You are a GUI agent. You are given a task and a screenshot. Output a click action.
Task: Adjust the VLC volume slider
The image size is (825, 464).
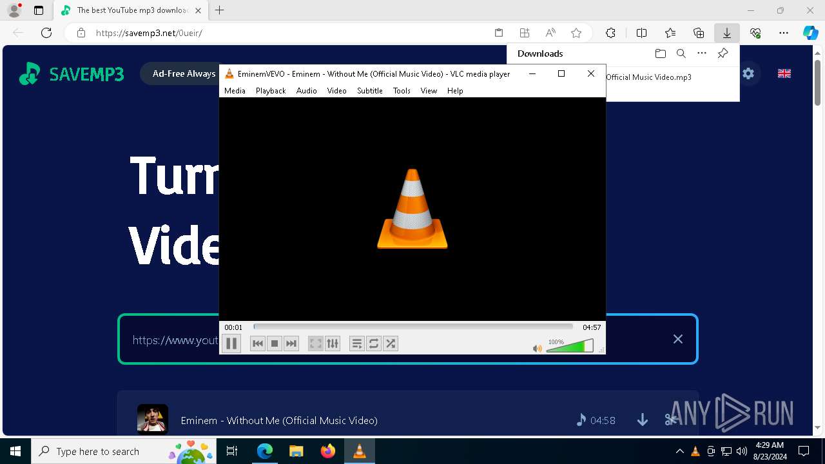click(570, 347)
